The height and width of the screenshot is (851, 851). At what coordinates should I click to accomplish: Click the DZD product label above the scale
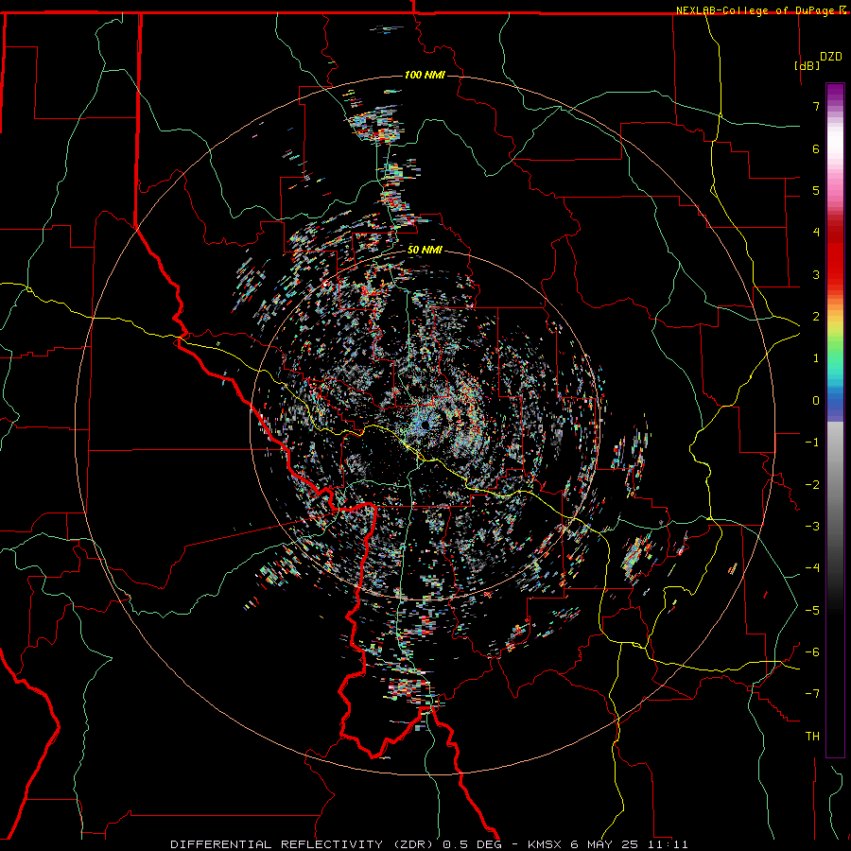point(830,57)
